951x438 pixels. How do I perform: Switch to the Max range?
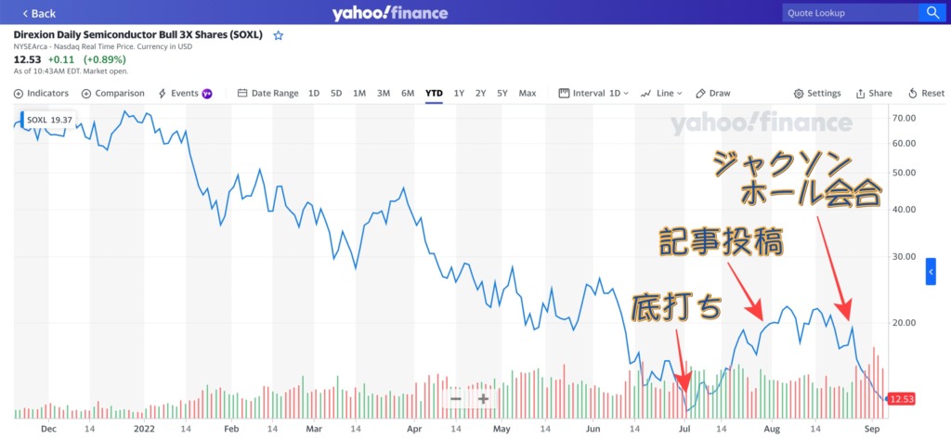tap(528, 94)
